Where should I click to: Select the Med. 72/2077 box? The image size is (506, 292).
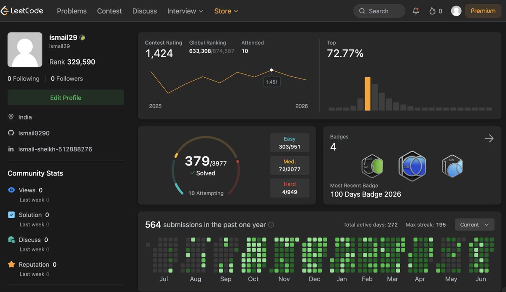point(290,165)
